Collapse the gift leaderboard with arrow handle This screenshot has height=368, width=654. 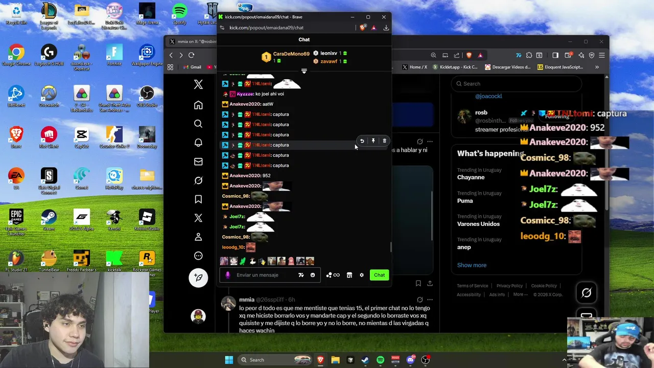(x=304, y=71)
